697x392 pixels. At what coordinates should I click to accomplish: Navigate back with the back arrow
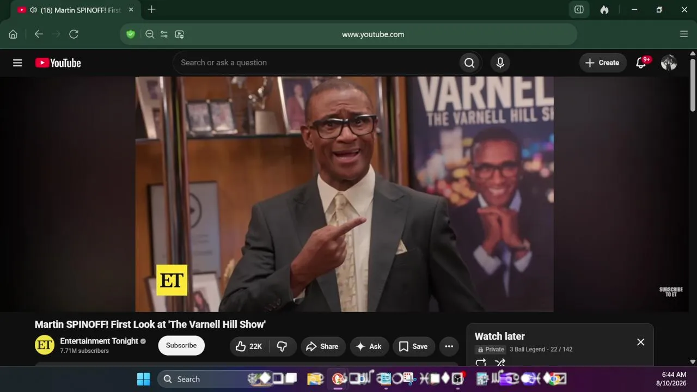tap(39, 34)
